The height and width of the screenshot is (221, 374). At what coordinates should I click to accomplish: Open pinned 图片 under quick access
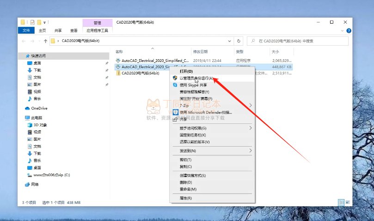tap(37, 85)
